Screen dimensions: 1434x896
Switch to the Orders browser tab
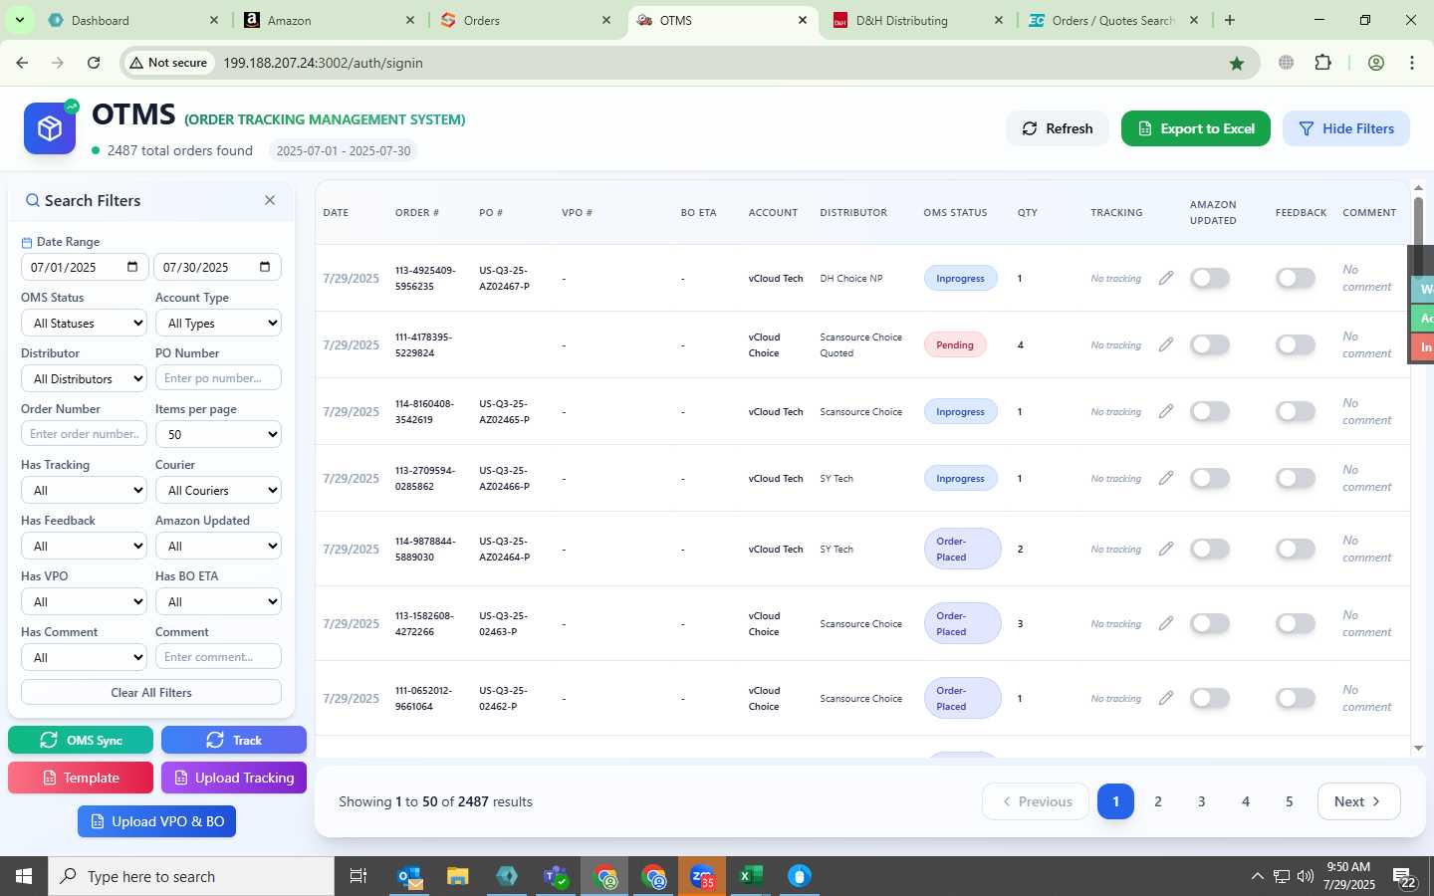coord(527,20)
